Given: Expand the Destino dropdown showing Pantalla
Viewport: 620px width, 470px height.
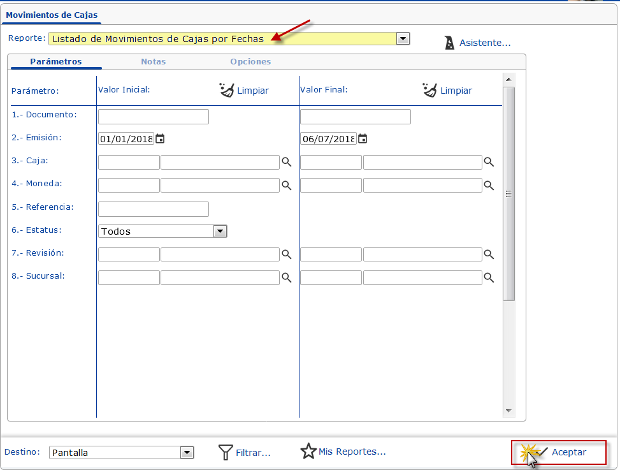Looking at the screenshot, I should (187, 453).
